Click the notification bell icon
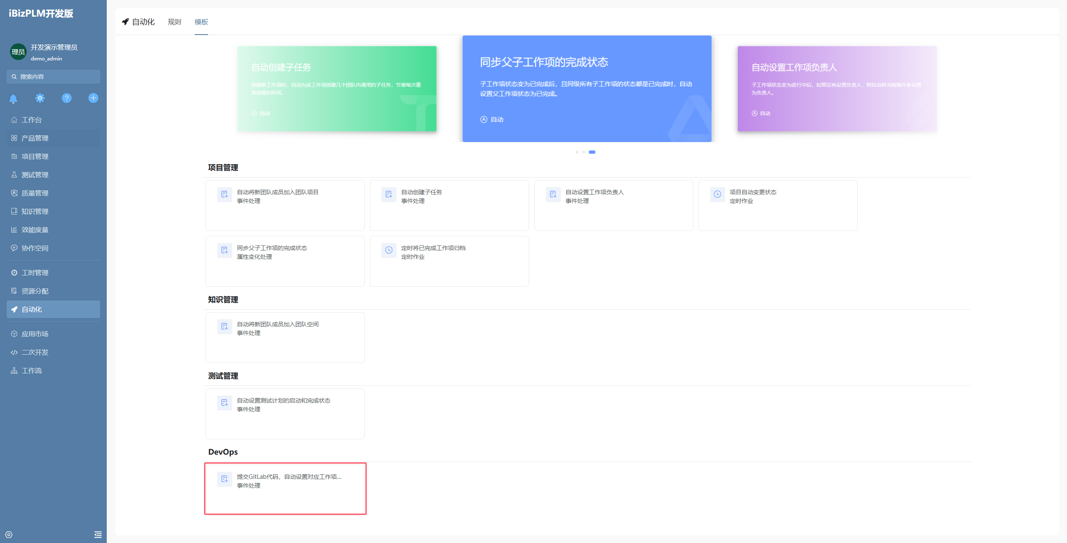1067x543 pixels. click(13, 98)
